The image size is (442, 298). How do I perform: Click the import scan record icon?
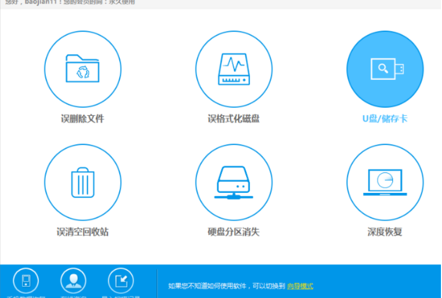tap(121, 280)
